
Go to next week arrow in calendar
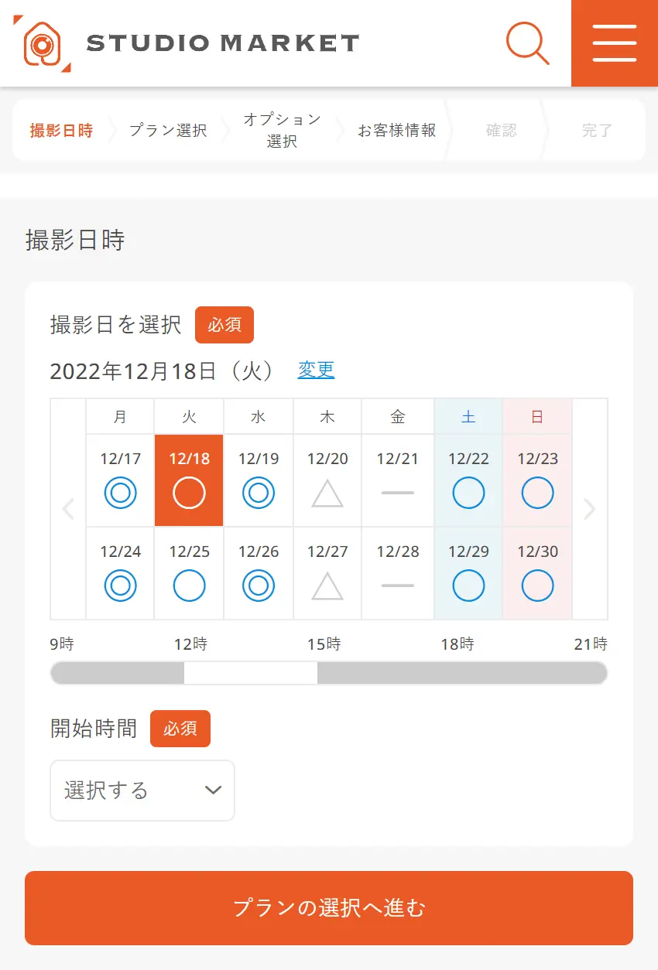pyautogui.click(x=590, y=509)
